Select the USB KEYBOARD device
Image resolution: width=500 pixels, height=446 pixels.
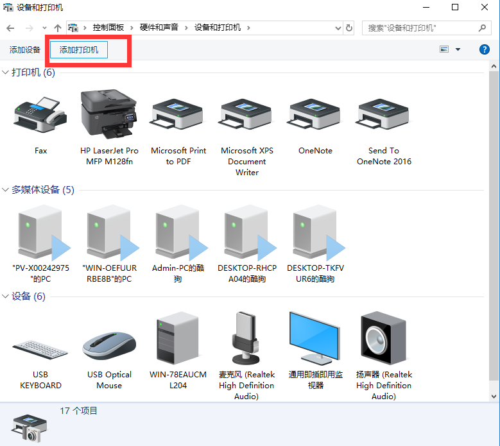pyautogui.click(x=40, y=349)
